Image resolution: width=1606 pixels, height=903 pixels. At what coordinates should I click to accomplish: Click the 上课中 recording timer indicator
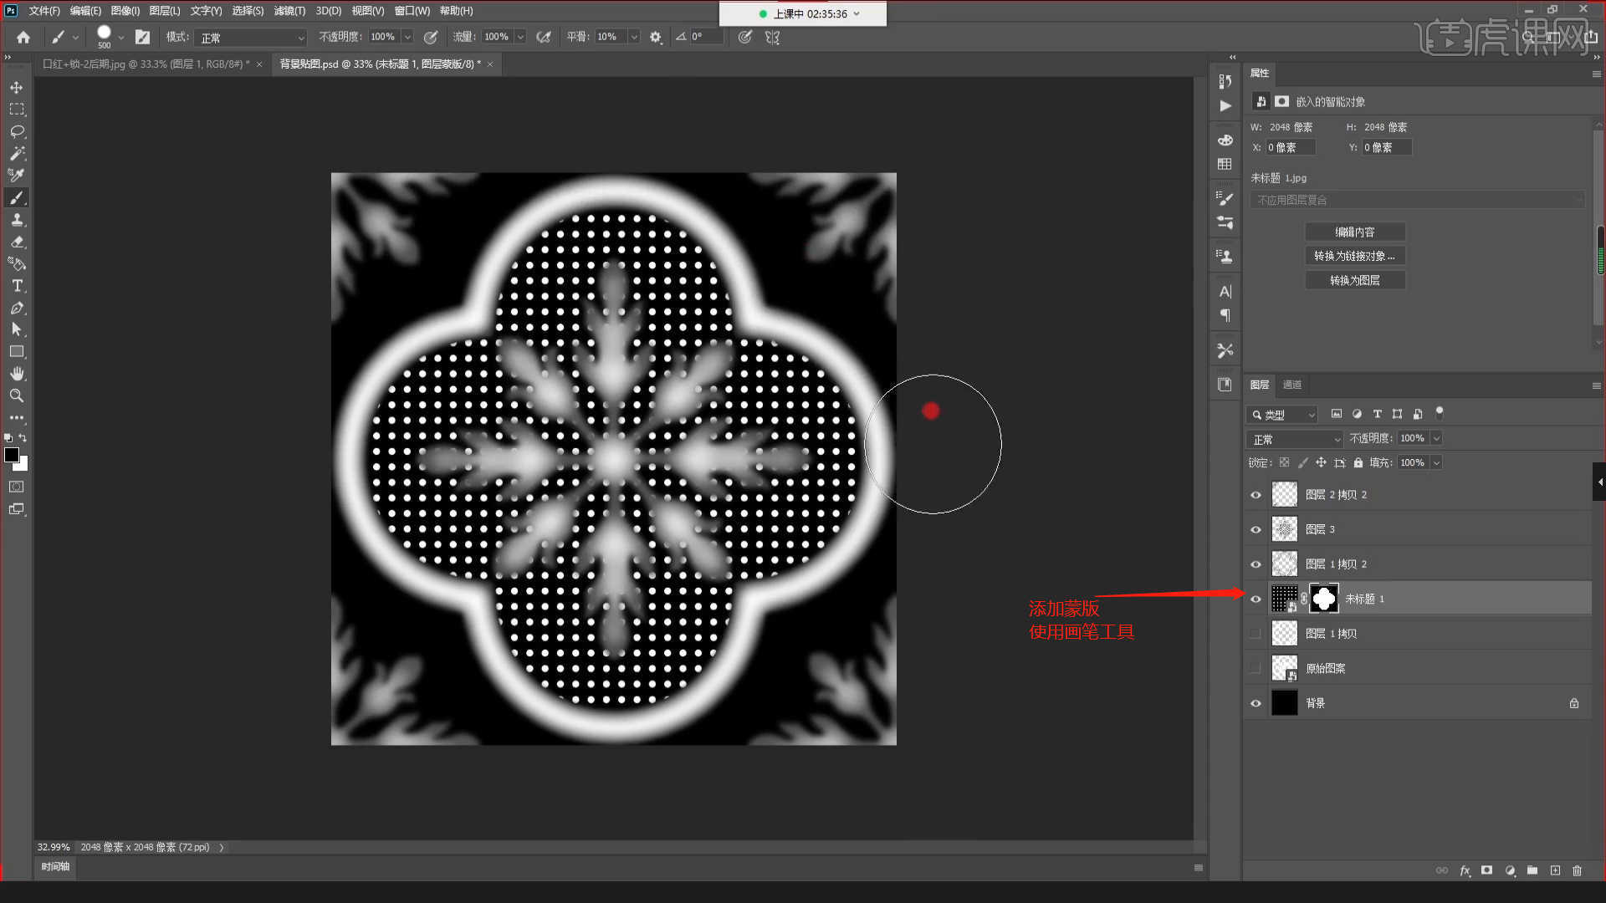[x=803, y=14]
